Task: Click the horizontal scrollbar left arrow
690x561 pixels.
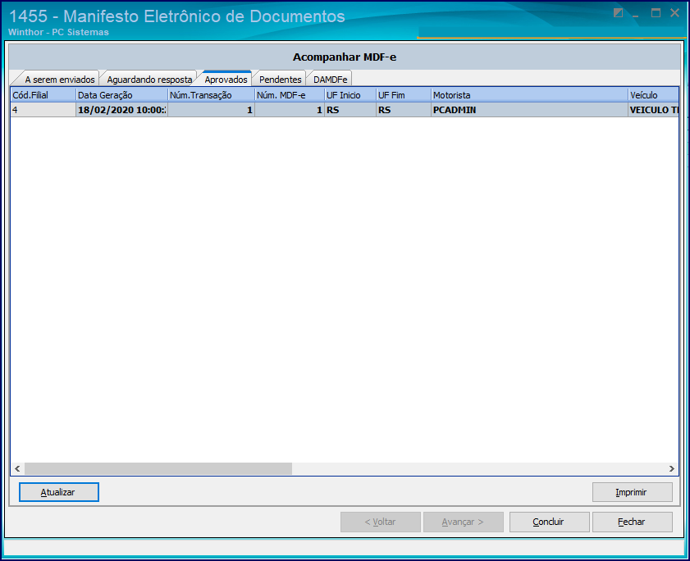Action: click(17, 468)
